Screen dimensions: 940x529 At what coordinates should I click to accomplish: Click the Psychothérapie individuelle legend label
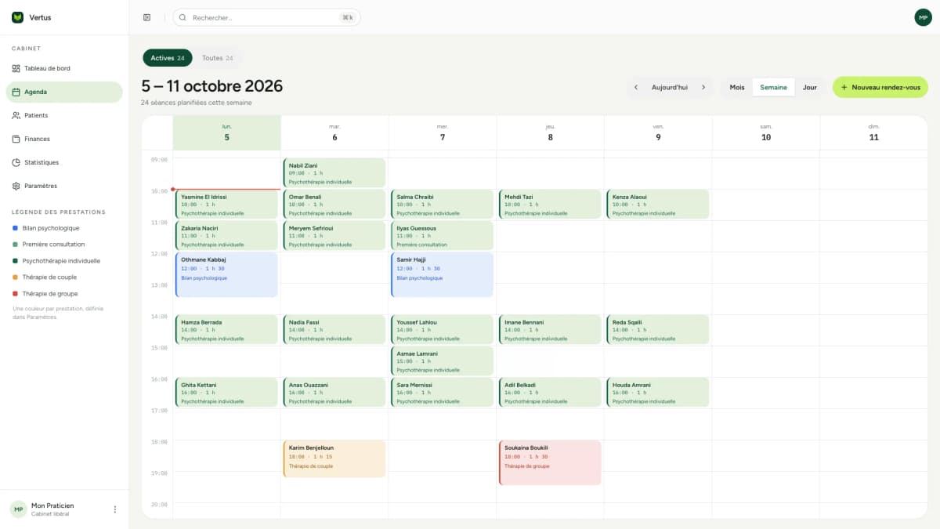click(x=61, y=261)
